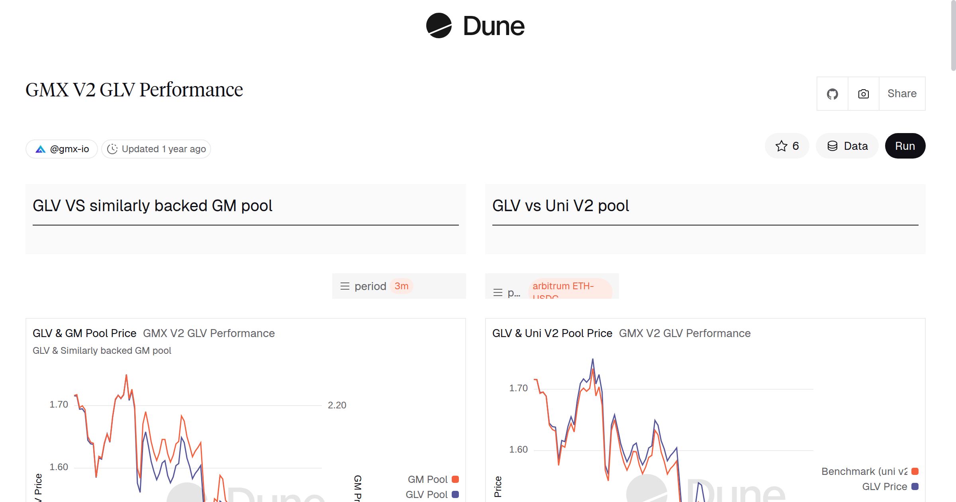Click the hamburger icon beside the period parameter
The image size is (956, 502).
(x=345, y=286)
